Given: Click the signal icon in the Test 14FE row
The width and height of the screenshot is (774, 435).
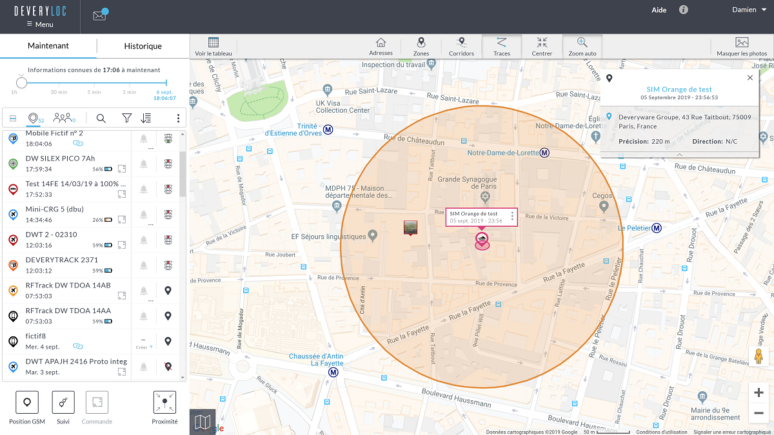Looking at the screenshot, I should click(121, 194).
